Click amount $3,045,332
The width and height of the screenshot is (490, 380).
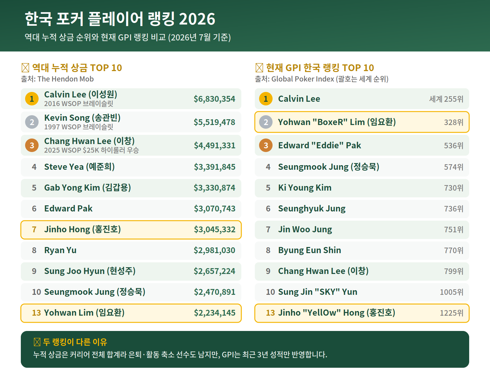click(x=214, y=230)
